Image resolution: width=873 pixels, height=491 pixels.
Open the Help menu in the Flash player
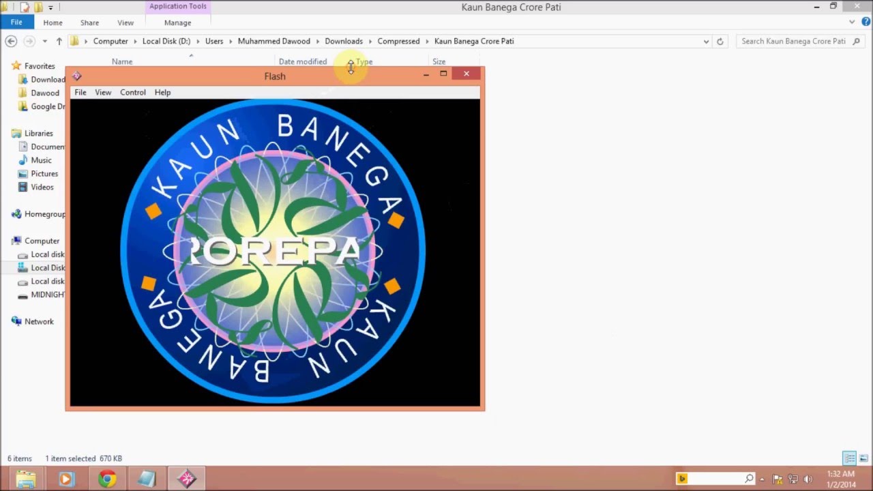click(162, 92)
